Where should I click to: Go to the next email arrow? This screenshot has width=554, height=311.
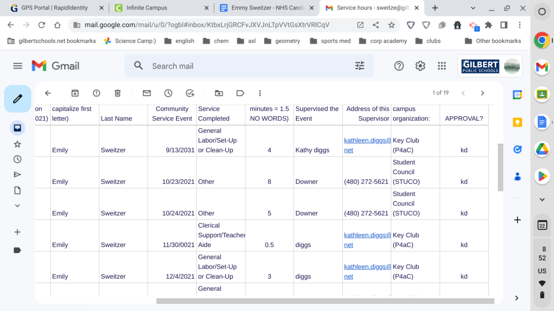point(483,93)
